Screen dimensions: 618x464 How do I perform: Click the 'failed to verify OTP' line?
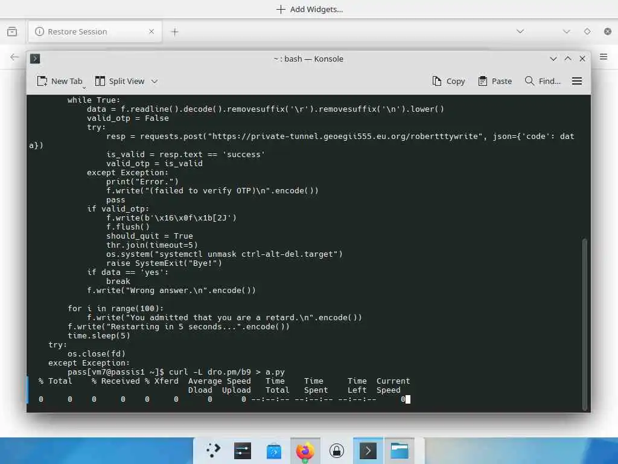coord(212,191)
